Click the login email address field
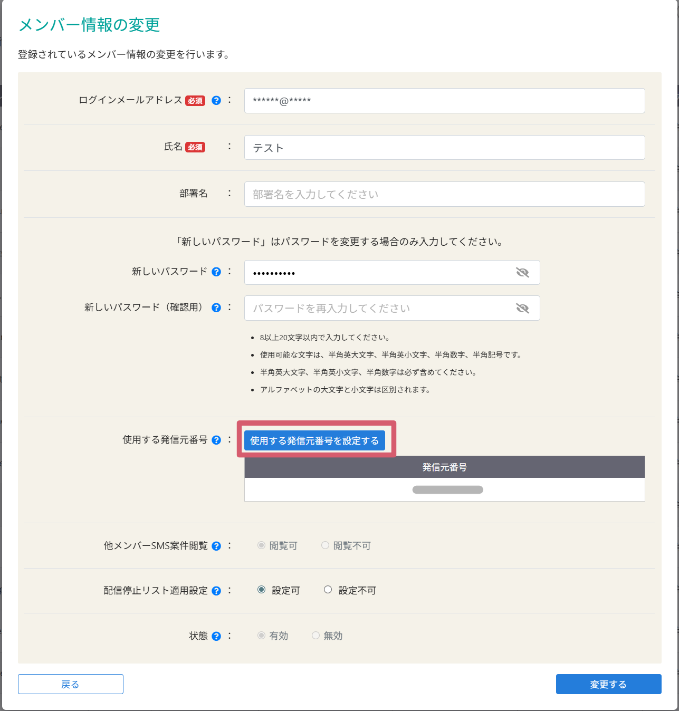 (444, 101)
